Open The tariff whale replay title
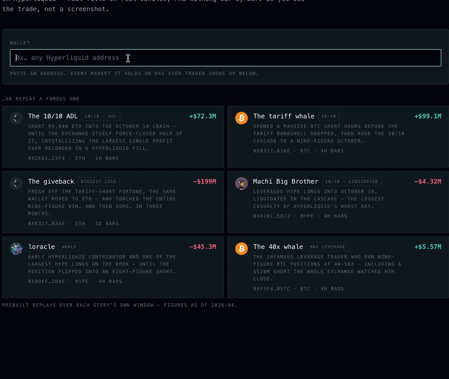This screenshot has height=379, width=449. tap(284, 116)
